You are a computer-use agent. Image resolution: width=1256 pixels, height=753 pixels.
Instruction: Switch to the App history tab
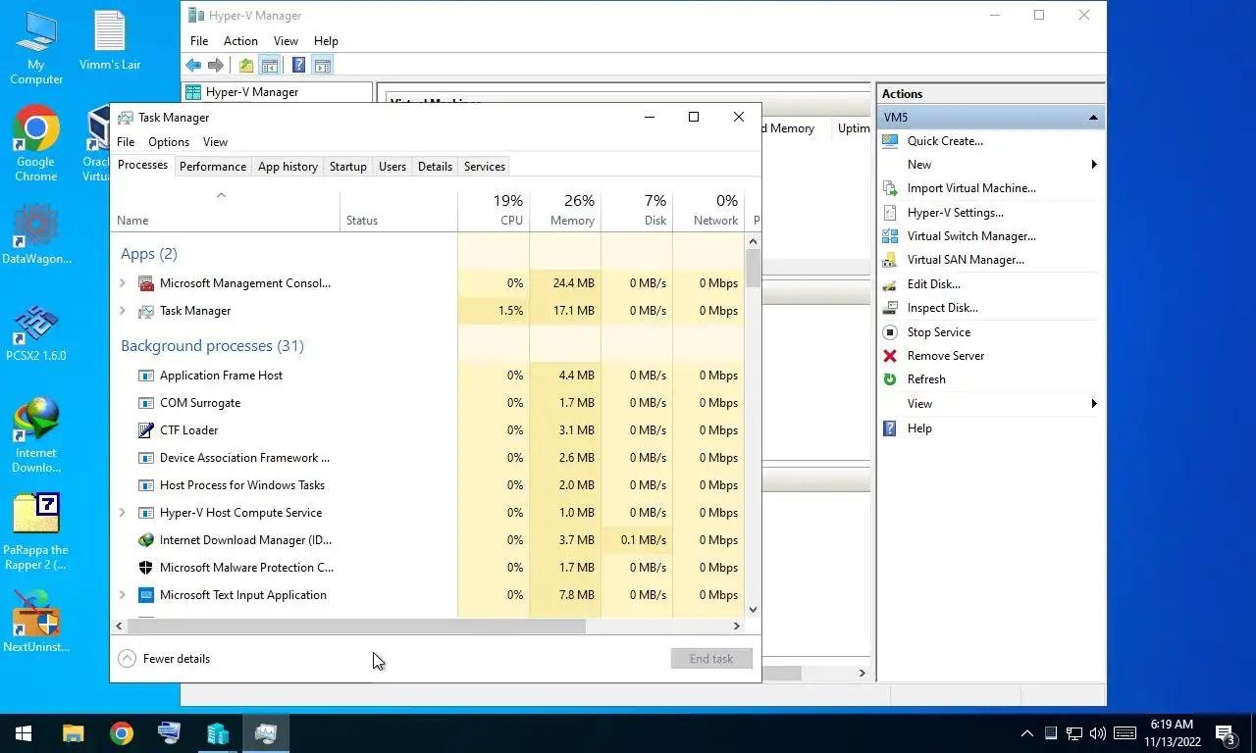tap(288, 167)
